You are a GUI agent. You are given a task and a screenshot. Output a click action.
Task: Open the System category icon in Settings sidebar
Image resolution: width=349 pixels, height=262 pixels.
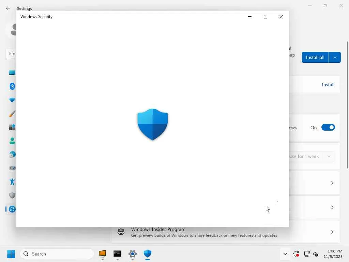pyautogui.click(x=12, y=73)
